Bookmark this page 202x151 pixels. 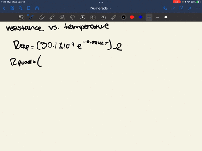point(29,8)
